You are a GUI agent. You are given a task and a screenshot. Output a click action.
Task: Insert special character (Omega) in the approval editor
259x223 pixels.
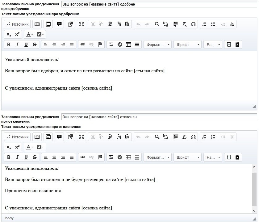193,24
